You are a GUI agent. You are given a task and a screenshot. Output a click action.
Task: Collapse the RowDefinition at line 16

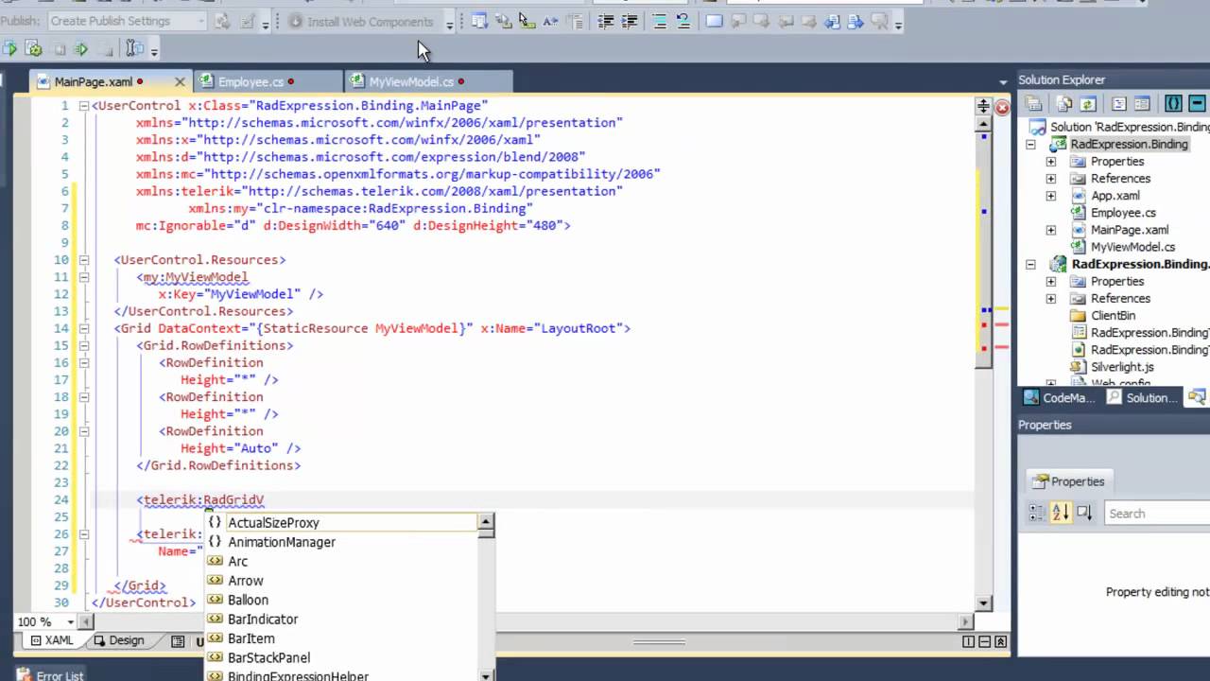point(83,362)
